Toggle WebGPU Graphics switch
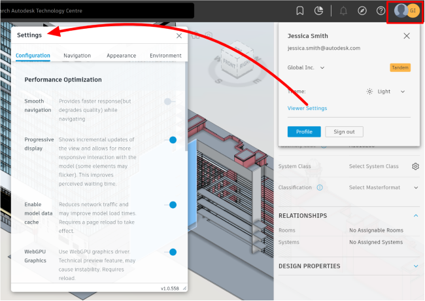425x301 pixels. tap(171, 252)
